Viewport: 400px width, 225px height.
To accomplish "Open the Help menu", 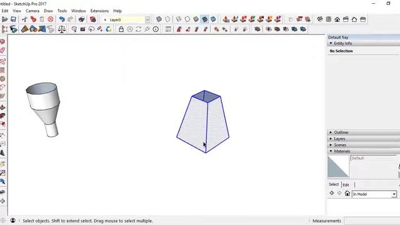I will click(x=117, y=11).
